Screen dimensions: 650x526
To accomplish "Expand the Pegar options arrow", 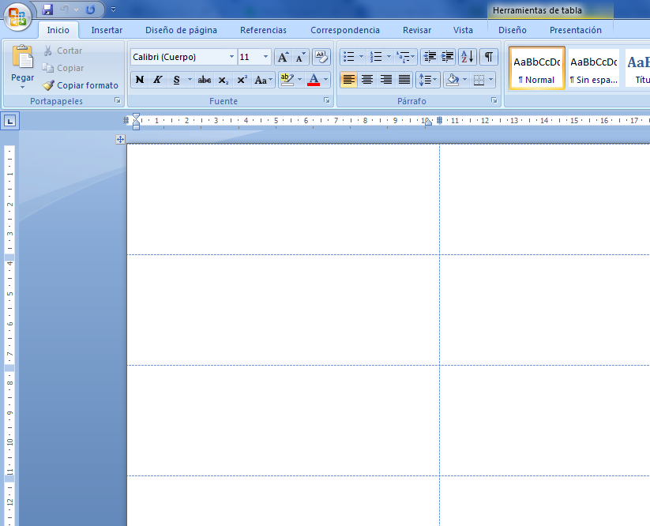I will [22, 88].
